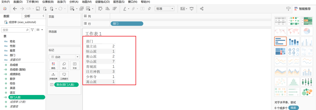This screenshot has width=316, height=110.
Task: Click the data guide icon beside Show Me
Action: [x=288, y=9]
